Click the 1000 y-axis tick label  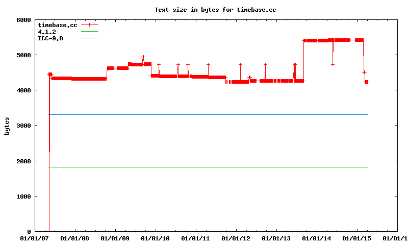pos(23,197)
